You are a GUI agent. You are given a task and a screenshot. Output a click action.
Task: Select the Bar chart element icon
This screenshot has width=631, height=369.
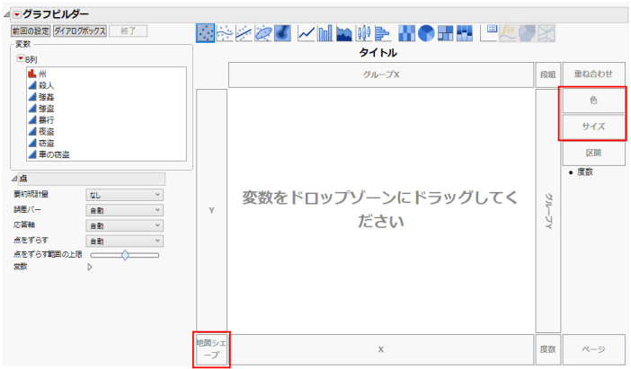tap(325, 33)
